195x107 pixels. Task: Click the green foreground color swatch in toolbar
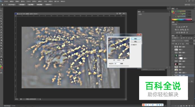[x=1, y=67]
